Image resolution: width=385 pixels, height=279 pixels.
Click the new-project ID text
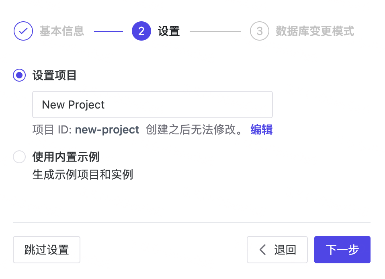(107, 129)
